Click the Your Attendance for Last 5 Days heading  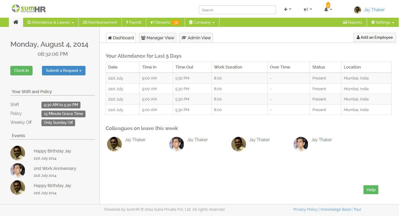pyautogui.click(x=143, y=56)
